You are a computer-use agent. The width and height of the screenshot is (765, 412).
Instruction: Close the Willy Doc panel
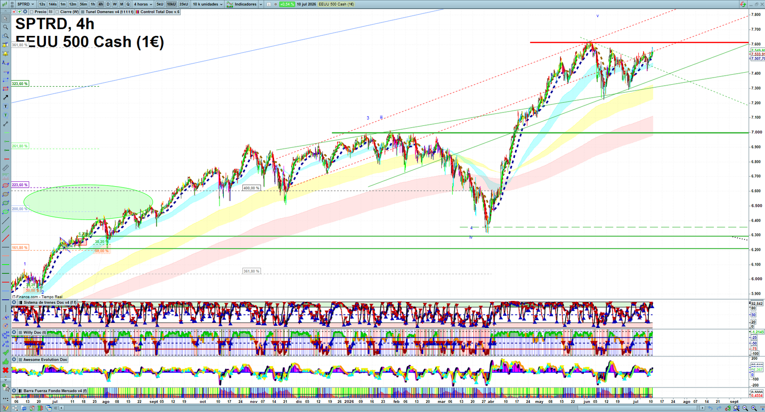[x=14, y=332]
